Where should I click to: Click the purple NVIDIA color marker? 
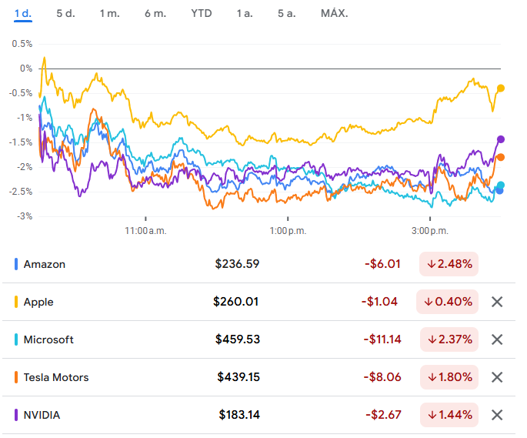(x=17, y=415)
